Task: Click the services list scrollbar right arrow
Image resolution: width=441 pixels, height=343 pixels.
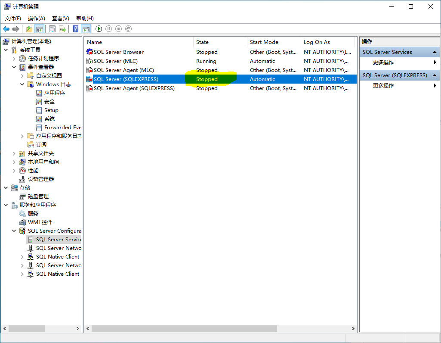Action: pos(353,329)
